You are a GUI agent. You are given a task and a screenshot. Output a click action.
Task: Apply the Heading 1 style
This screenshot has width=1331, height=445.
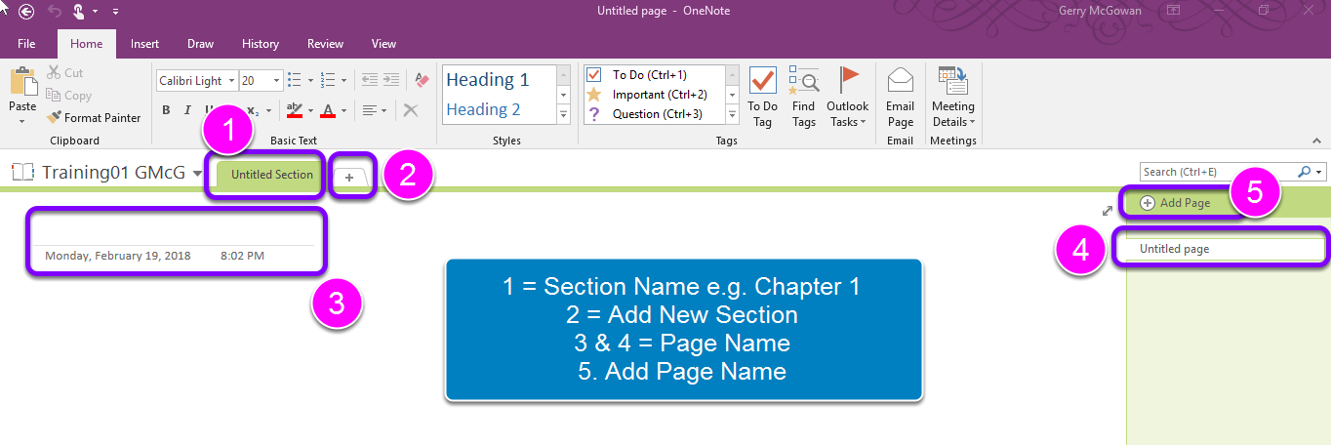tap(488, 80)
